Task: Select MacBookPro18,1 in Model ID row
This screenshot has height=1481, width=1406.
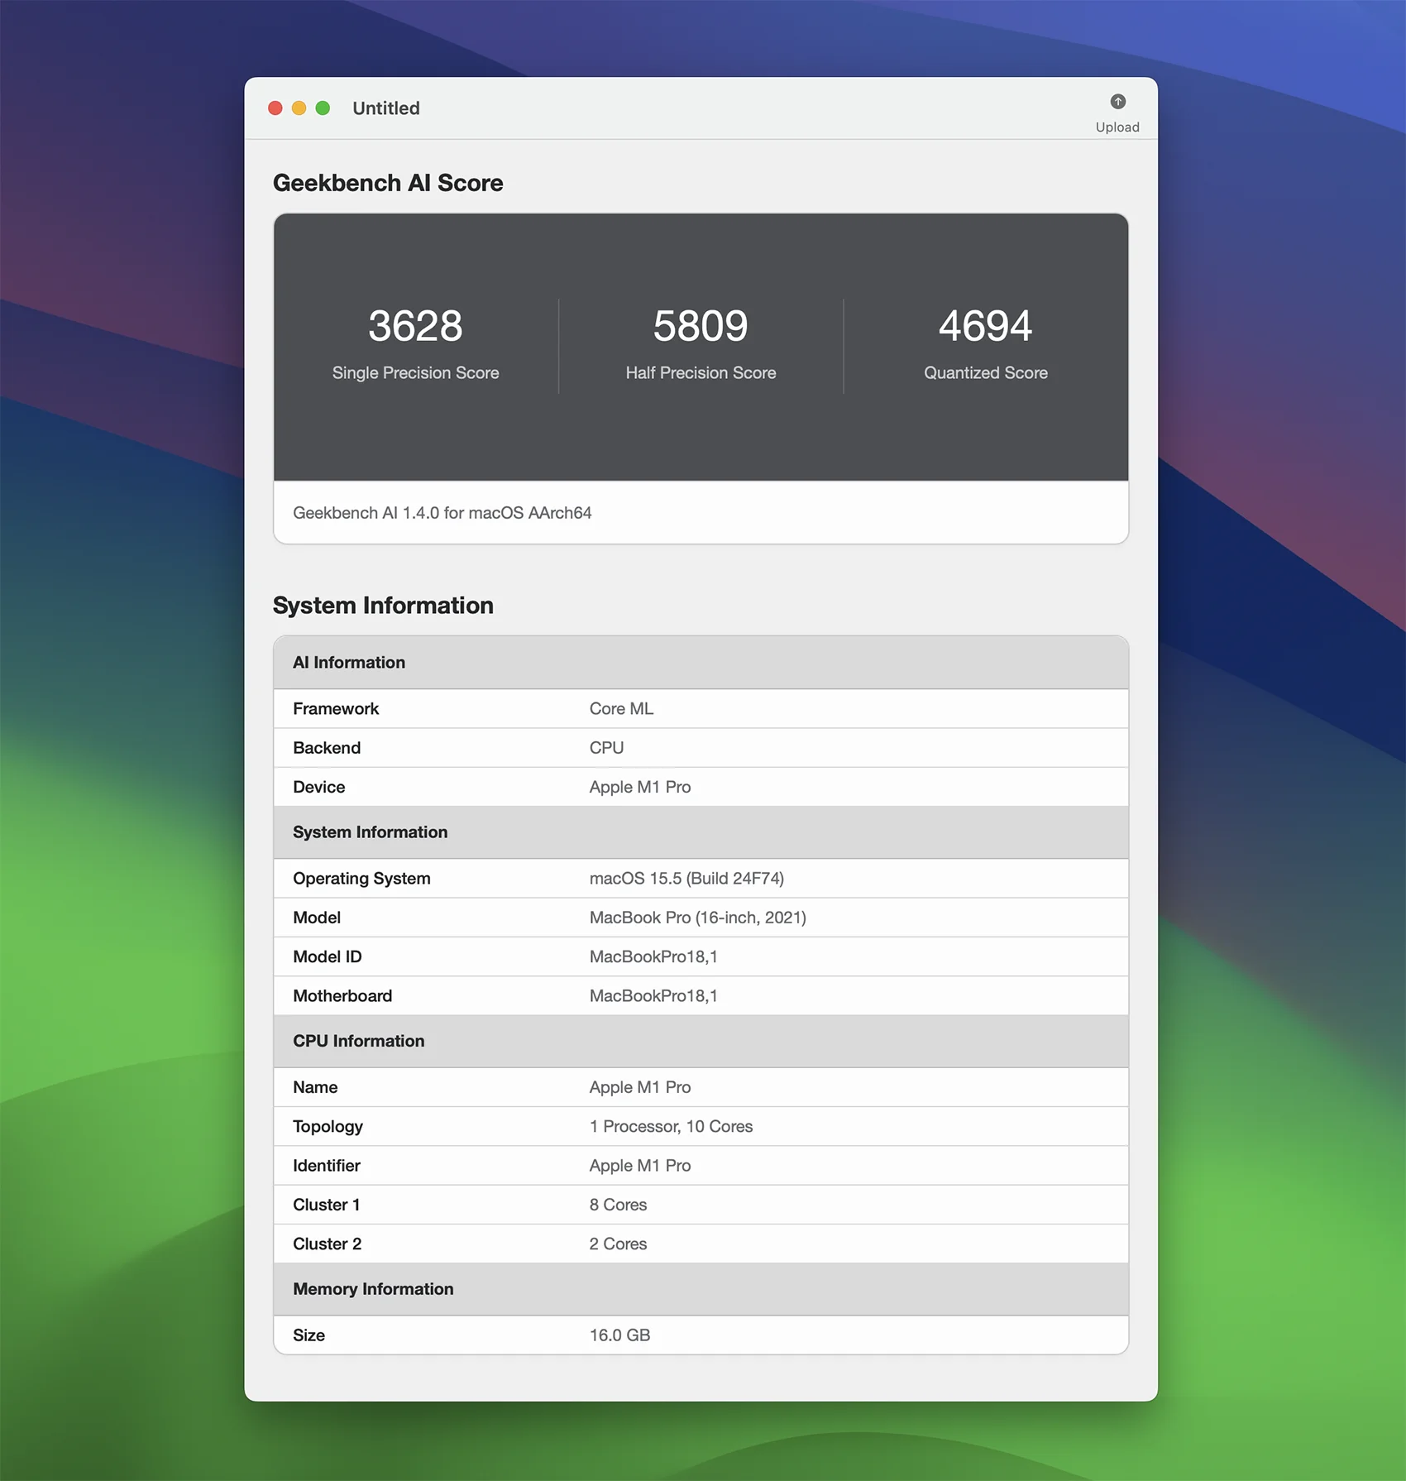Action: click(x=653, y=957)
